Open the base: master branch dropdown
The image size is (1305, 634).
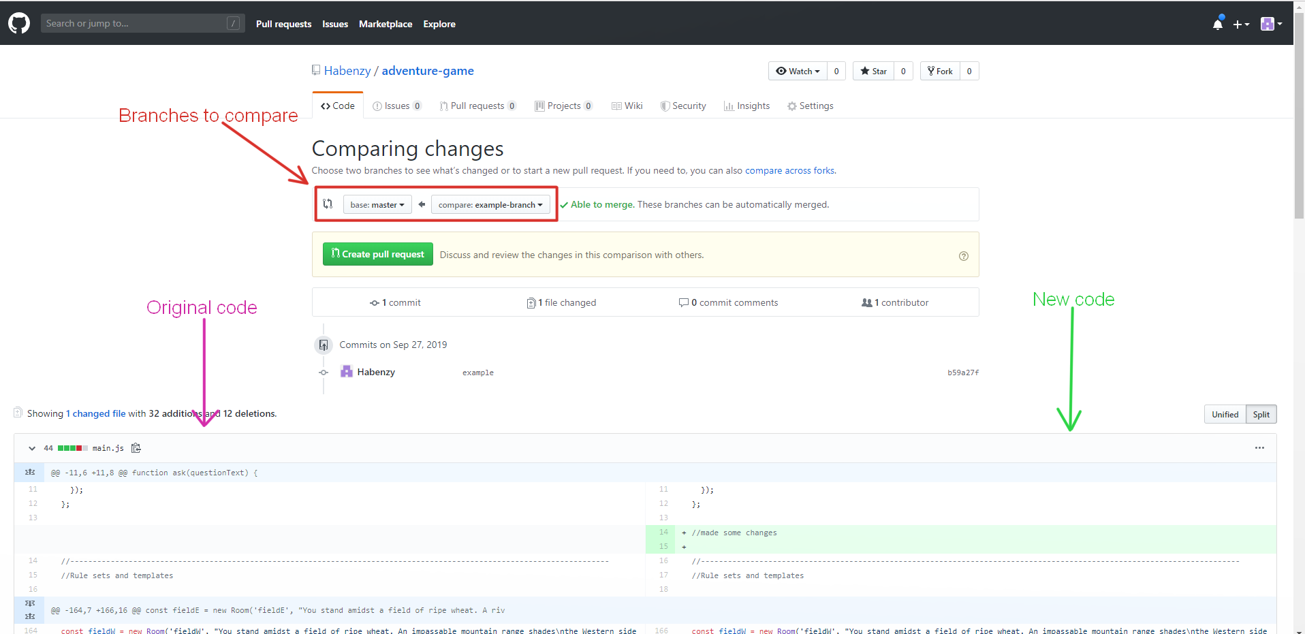pyautogui.click(x=377, y=204)
